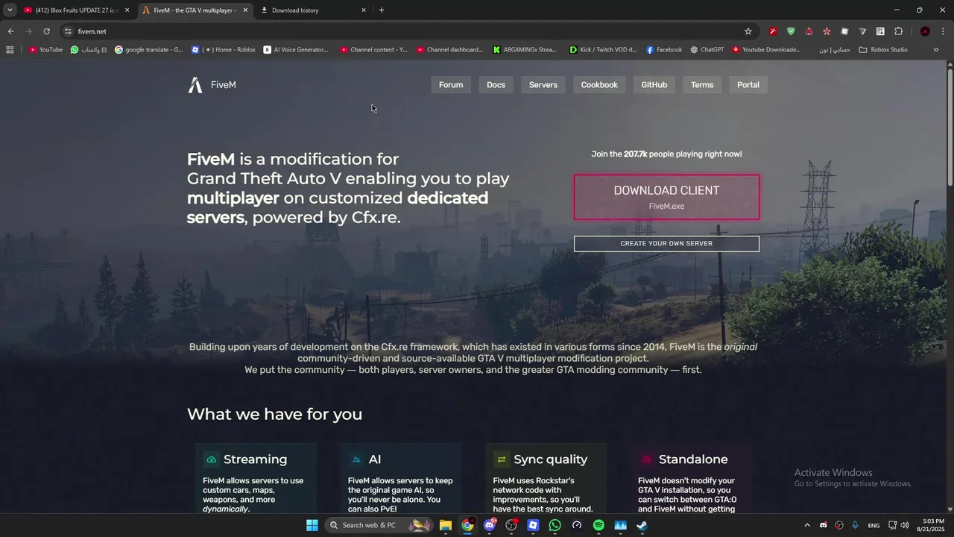954x537 pixels.
Task: Open the AI Voice Generator bookmark
Action: [x=295, y=50]
